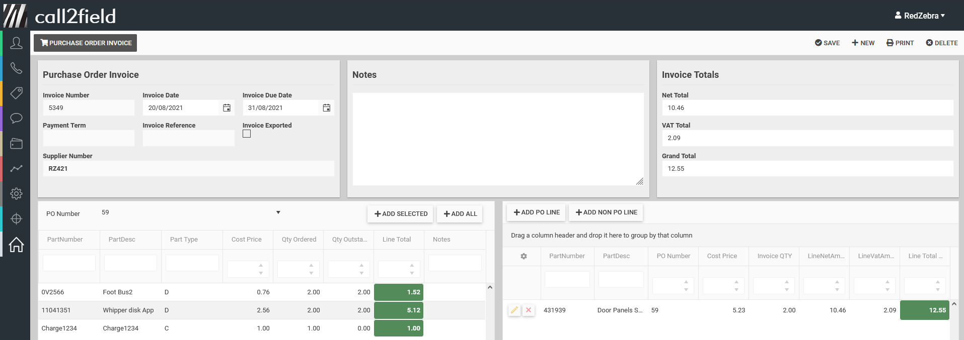Open the Invoice Date calendar picker
964x340 pixels.
[x=227, y=108]
